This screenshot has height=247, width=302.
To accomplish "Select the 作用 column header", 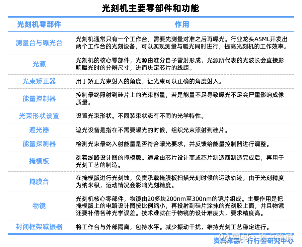I will coord(182,25).
